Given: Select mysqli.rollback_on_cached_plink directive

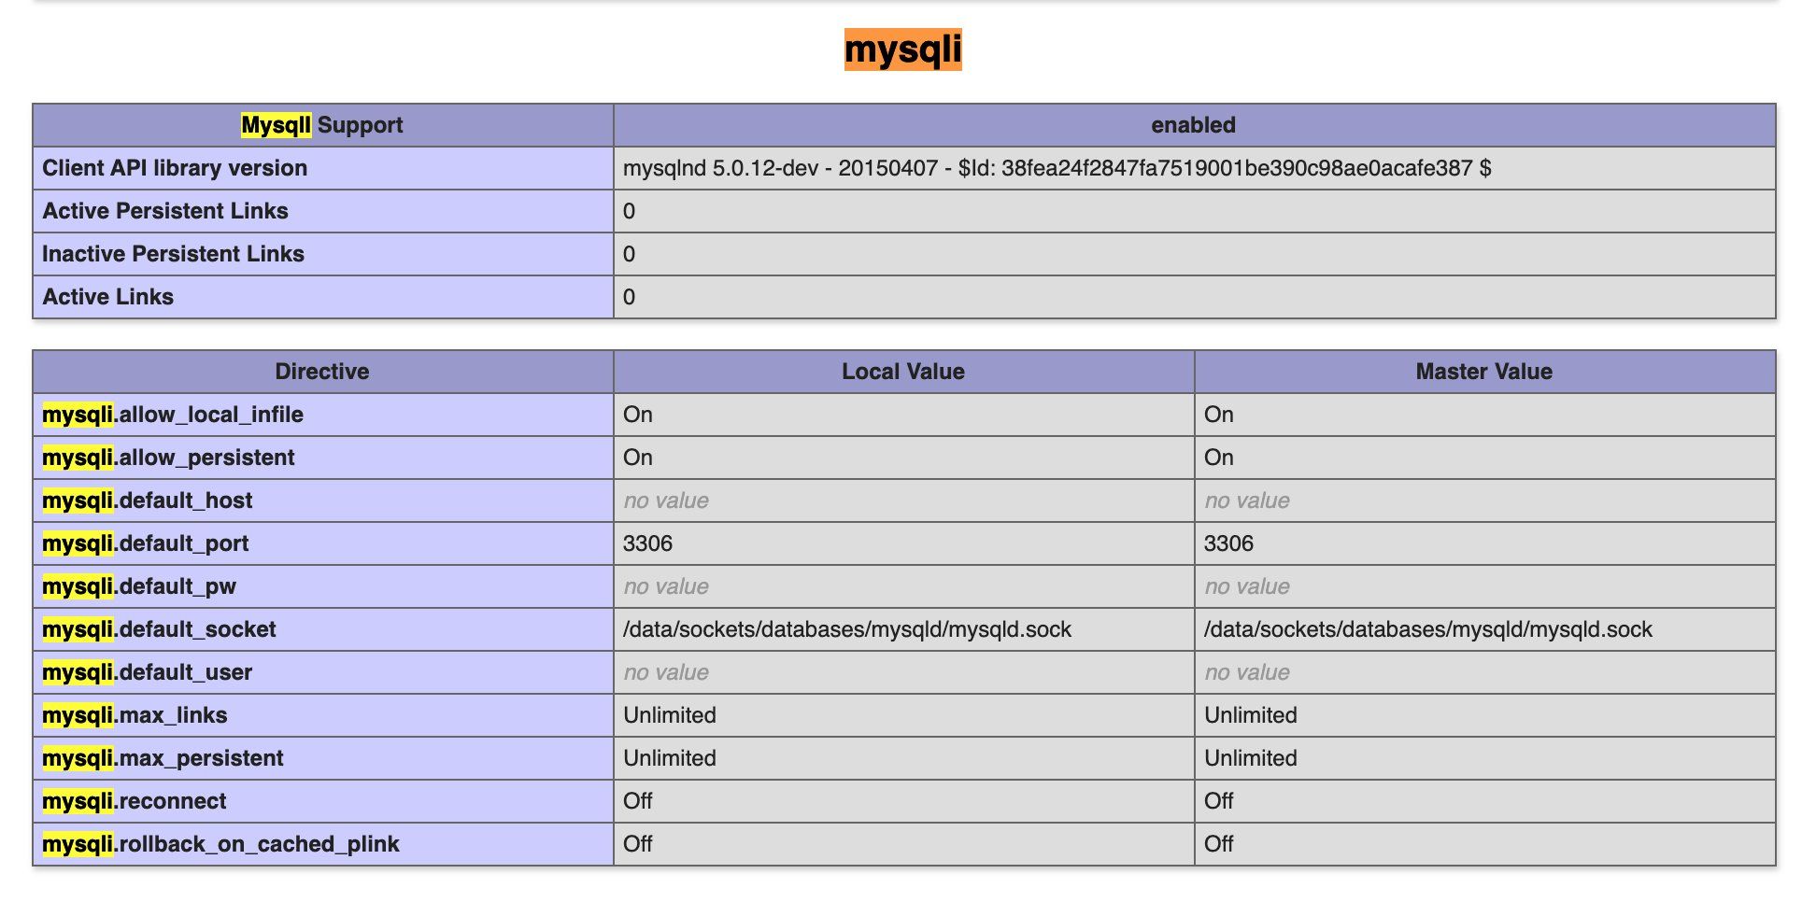Looking at the screenshot, I should click(220, 844).
